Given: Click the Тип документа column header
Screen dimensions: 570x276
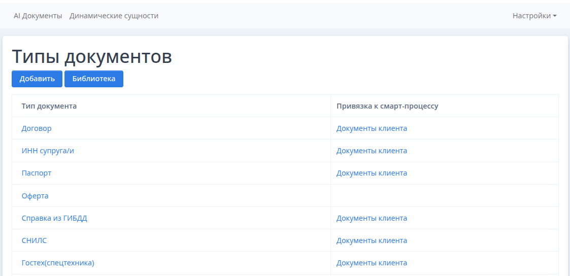Looking at the screenshot, I should 49,106.
